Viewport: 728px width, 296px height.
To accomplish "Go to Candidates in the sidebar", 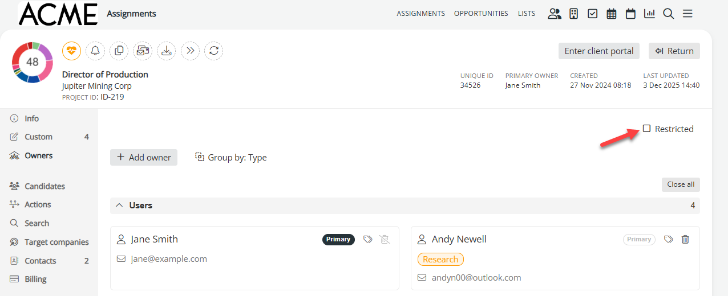I will tap(45, 186).
